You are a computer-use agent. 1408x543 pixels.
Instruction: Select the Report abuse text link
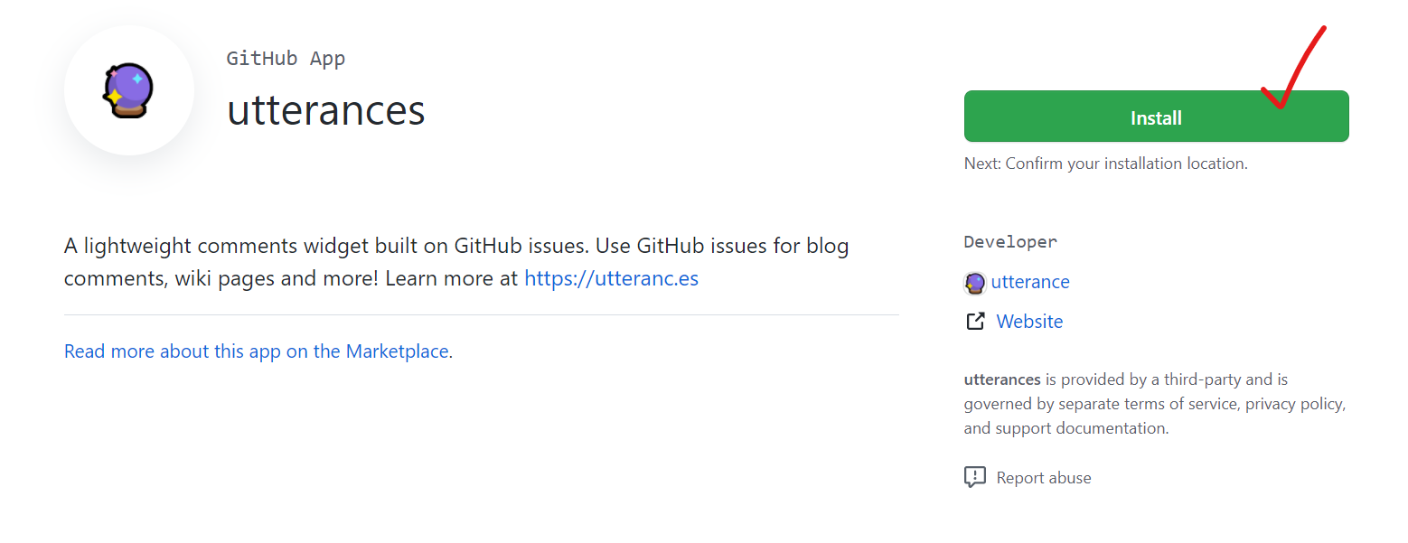click(1044, 478)
